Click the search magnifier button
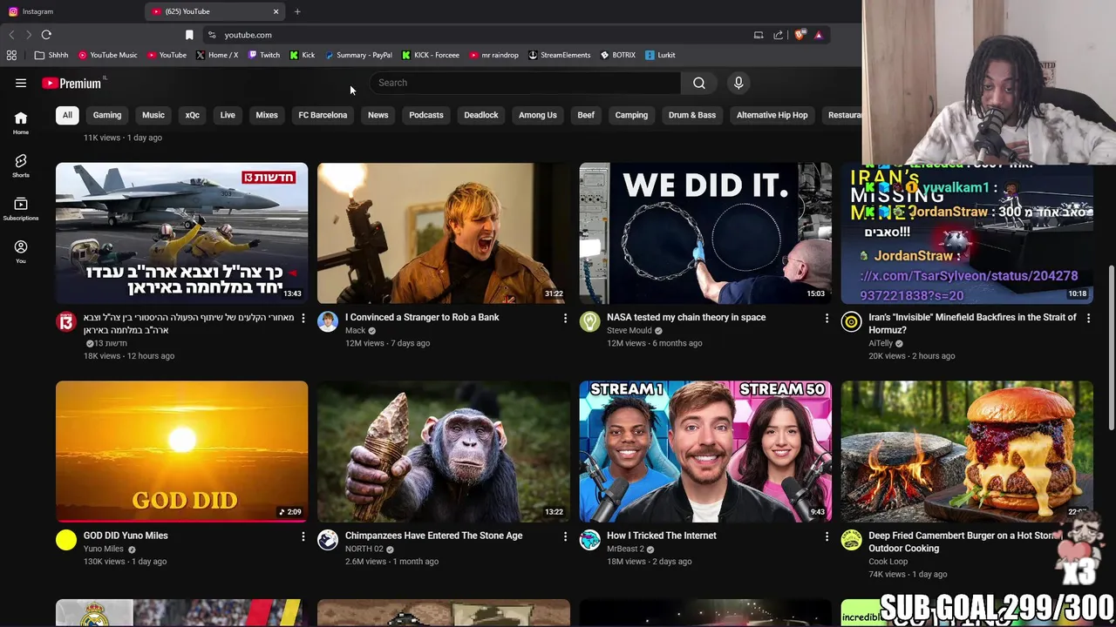This screenshot has height=627, width=1116. point(699,83)
